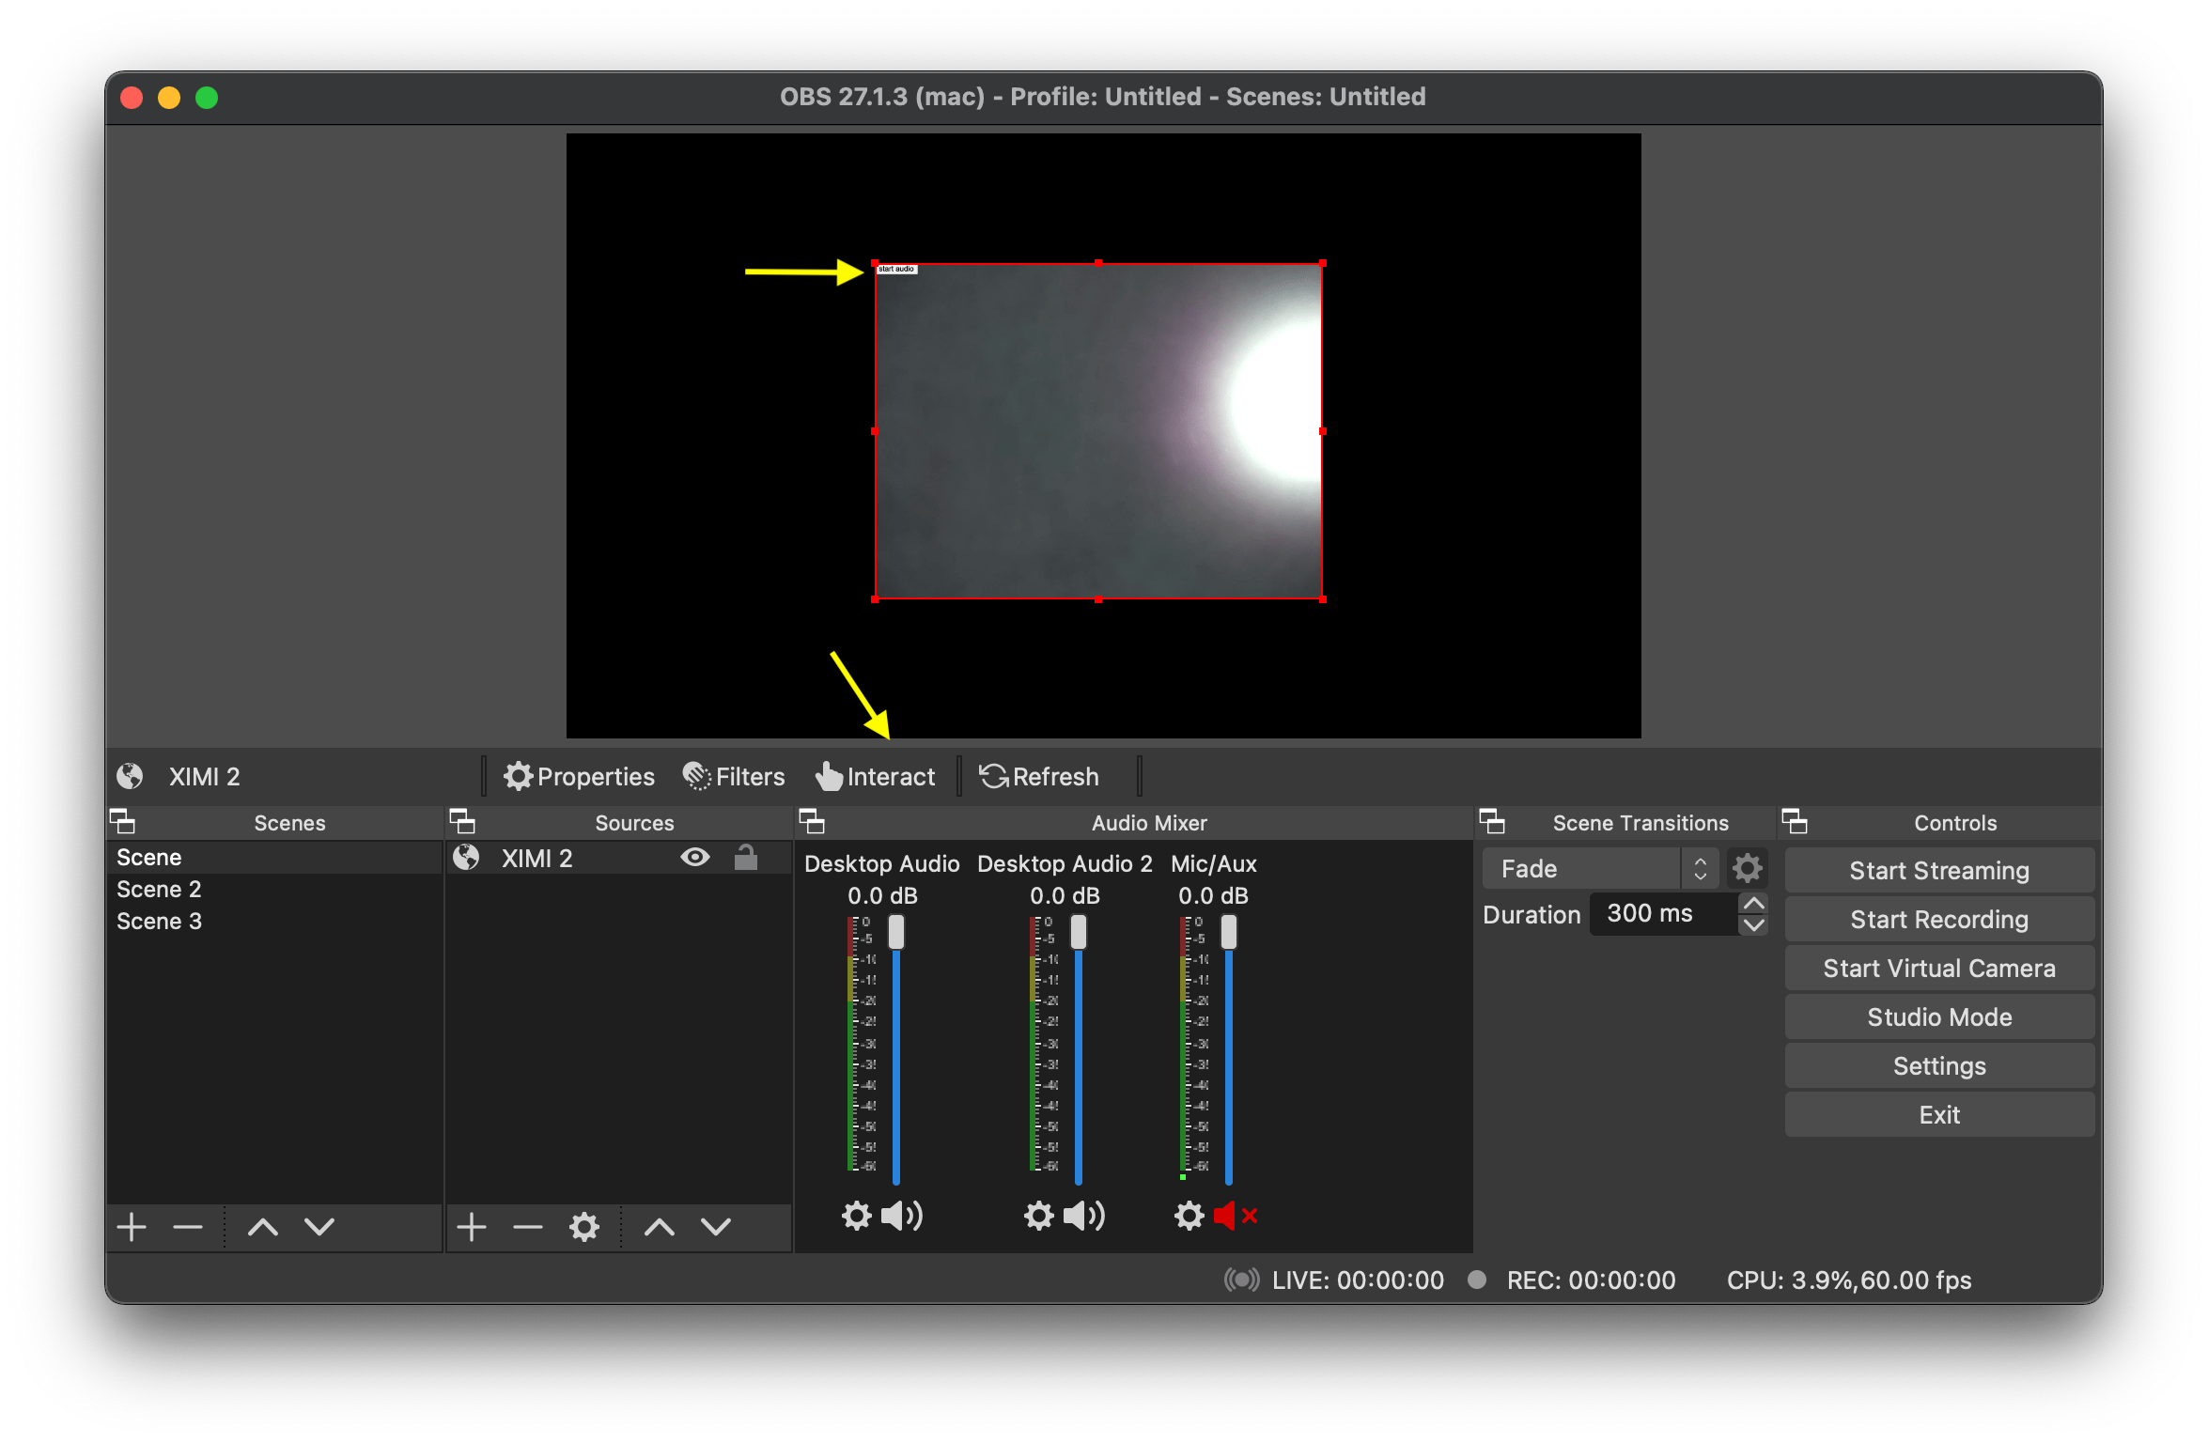Unmute the Mic/Aux channel

(x=1236, y=1216)
